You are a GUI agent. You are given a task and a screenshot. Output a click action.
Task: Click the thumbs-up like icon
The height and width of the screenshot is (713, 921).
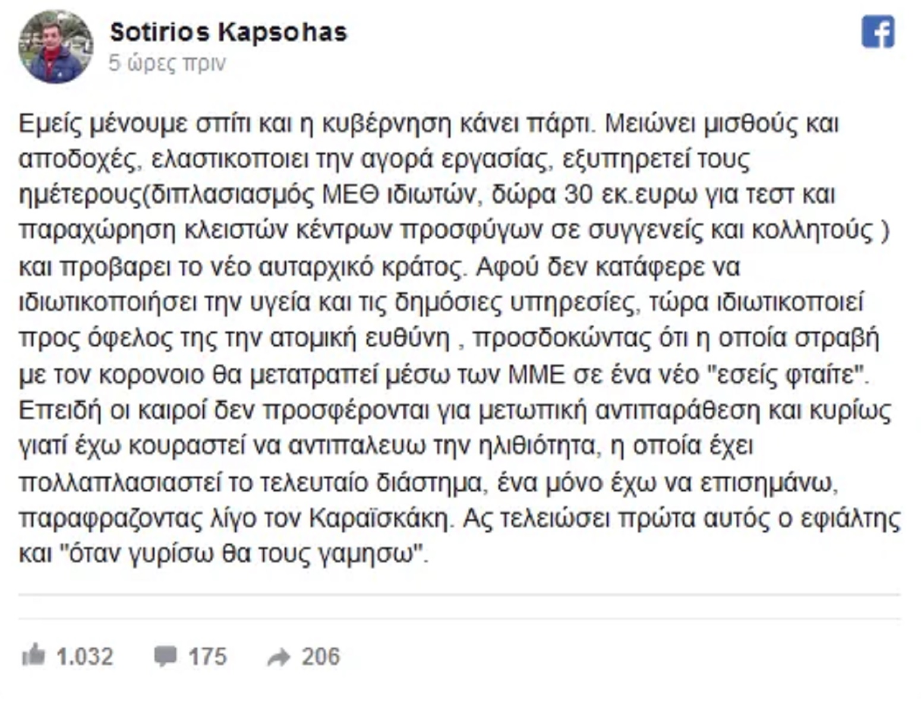point(33,655)
